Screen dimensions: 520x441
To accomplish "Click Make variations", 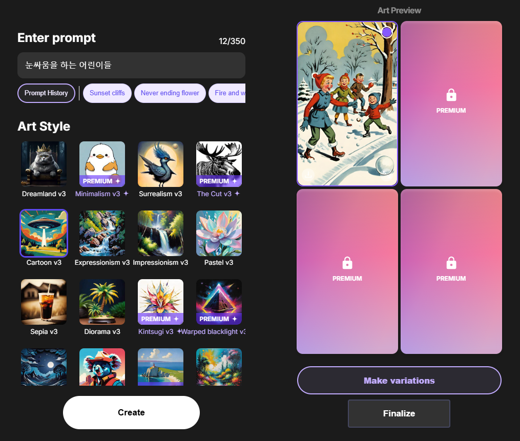I will pyautogui.click(x=399, y=381).
